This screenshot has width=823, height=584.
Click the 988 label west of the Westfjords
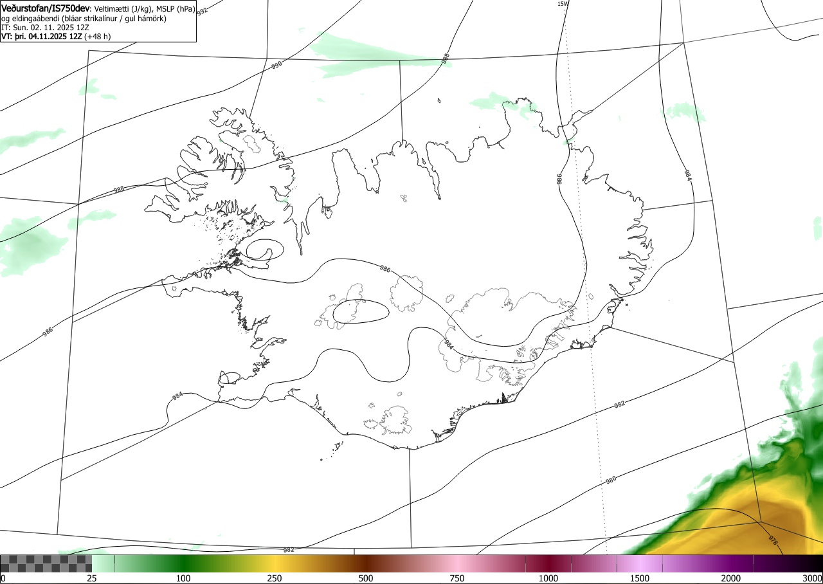[118, 190]
